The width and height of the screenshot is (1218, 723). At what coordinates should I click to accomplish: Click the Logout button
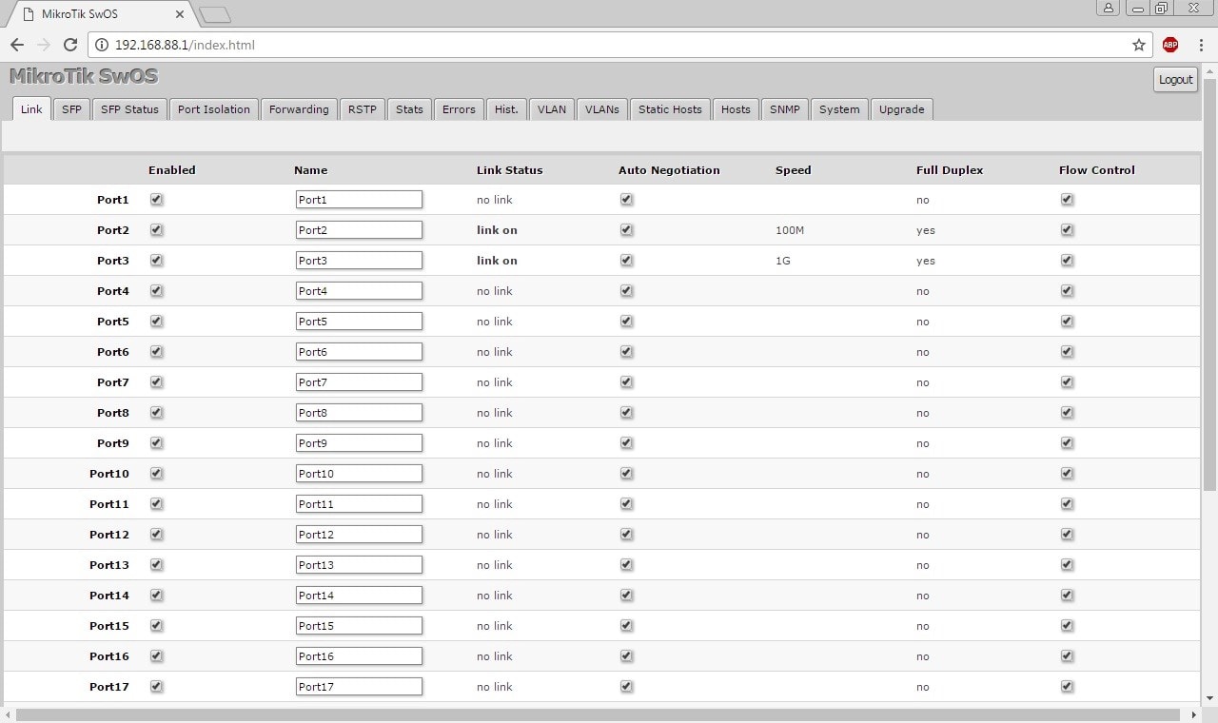click(x=1175, y=80)
